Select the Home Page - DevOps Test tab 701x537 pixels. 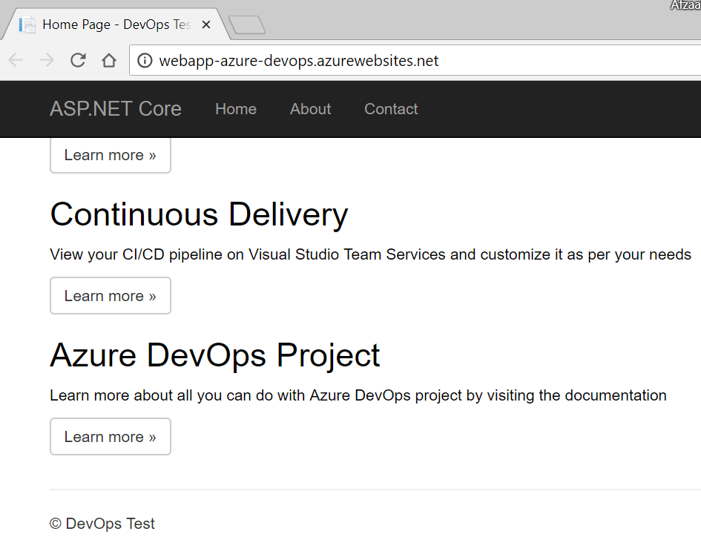[116, 24]
